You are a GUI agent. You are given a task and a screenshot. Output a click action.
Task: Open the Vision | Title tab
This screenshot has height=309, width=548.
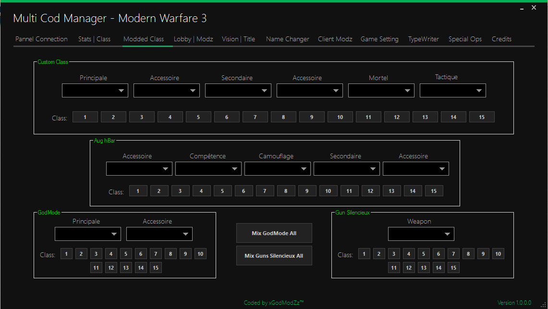pos(238,39)
